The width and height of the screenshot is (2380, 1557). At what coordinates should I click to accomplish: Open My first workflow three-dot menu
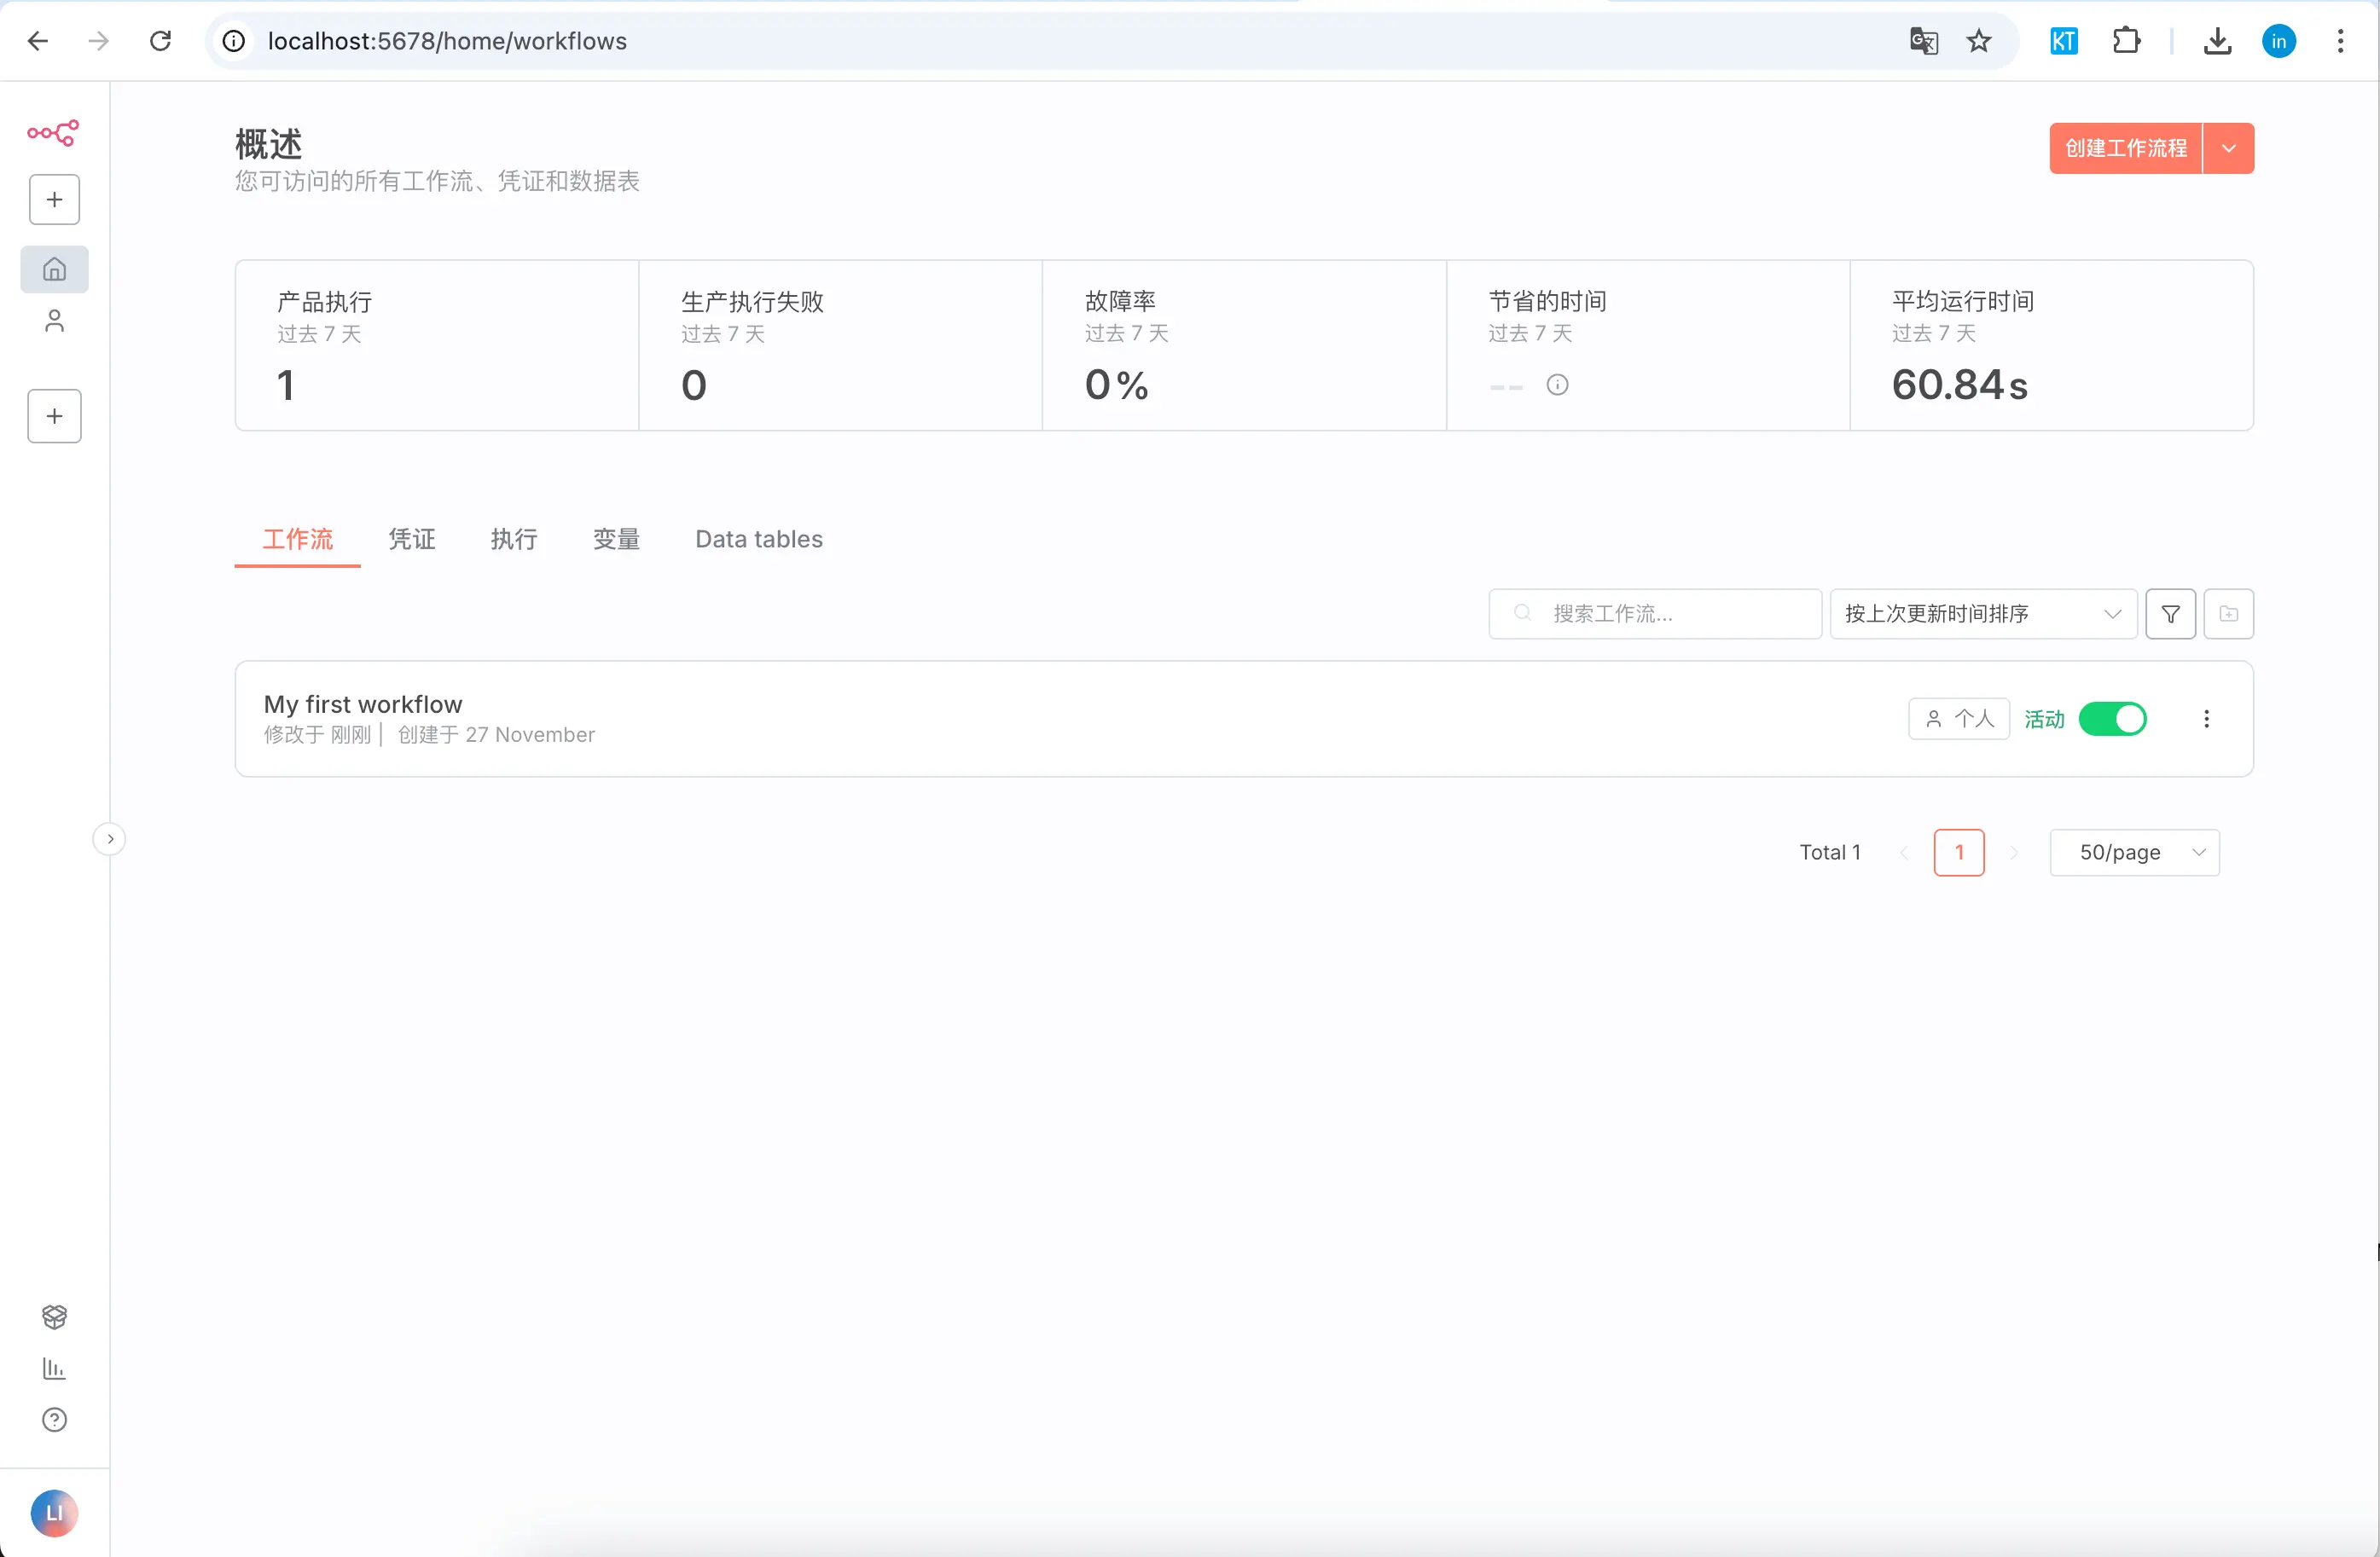click(2206, 719)
